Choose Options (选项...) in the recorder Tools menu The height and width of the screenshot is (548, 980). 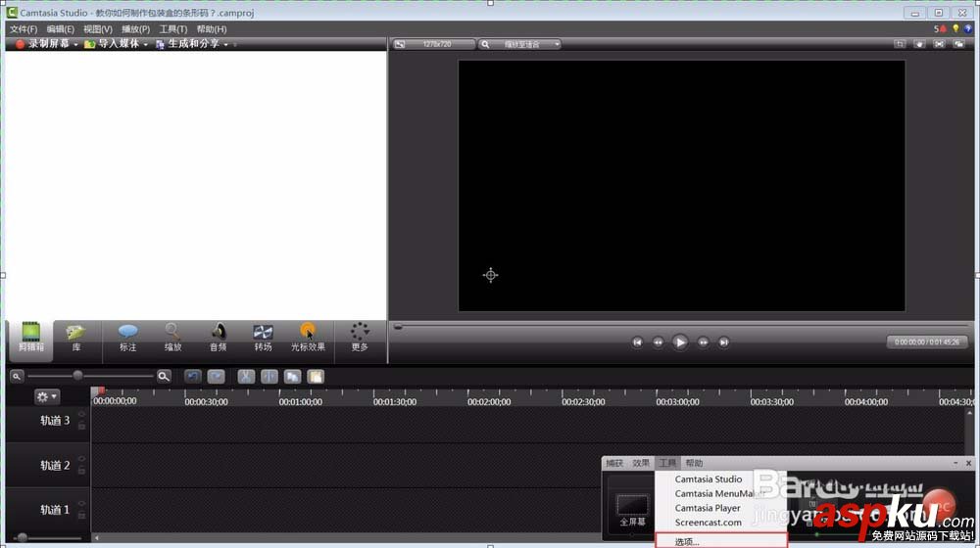tap(721, 541)
